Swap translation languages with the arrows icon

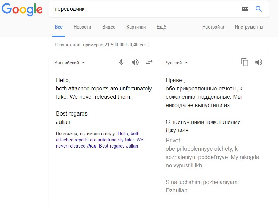[149, 62]
